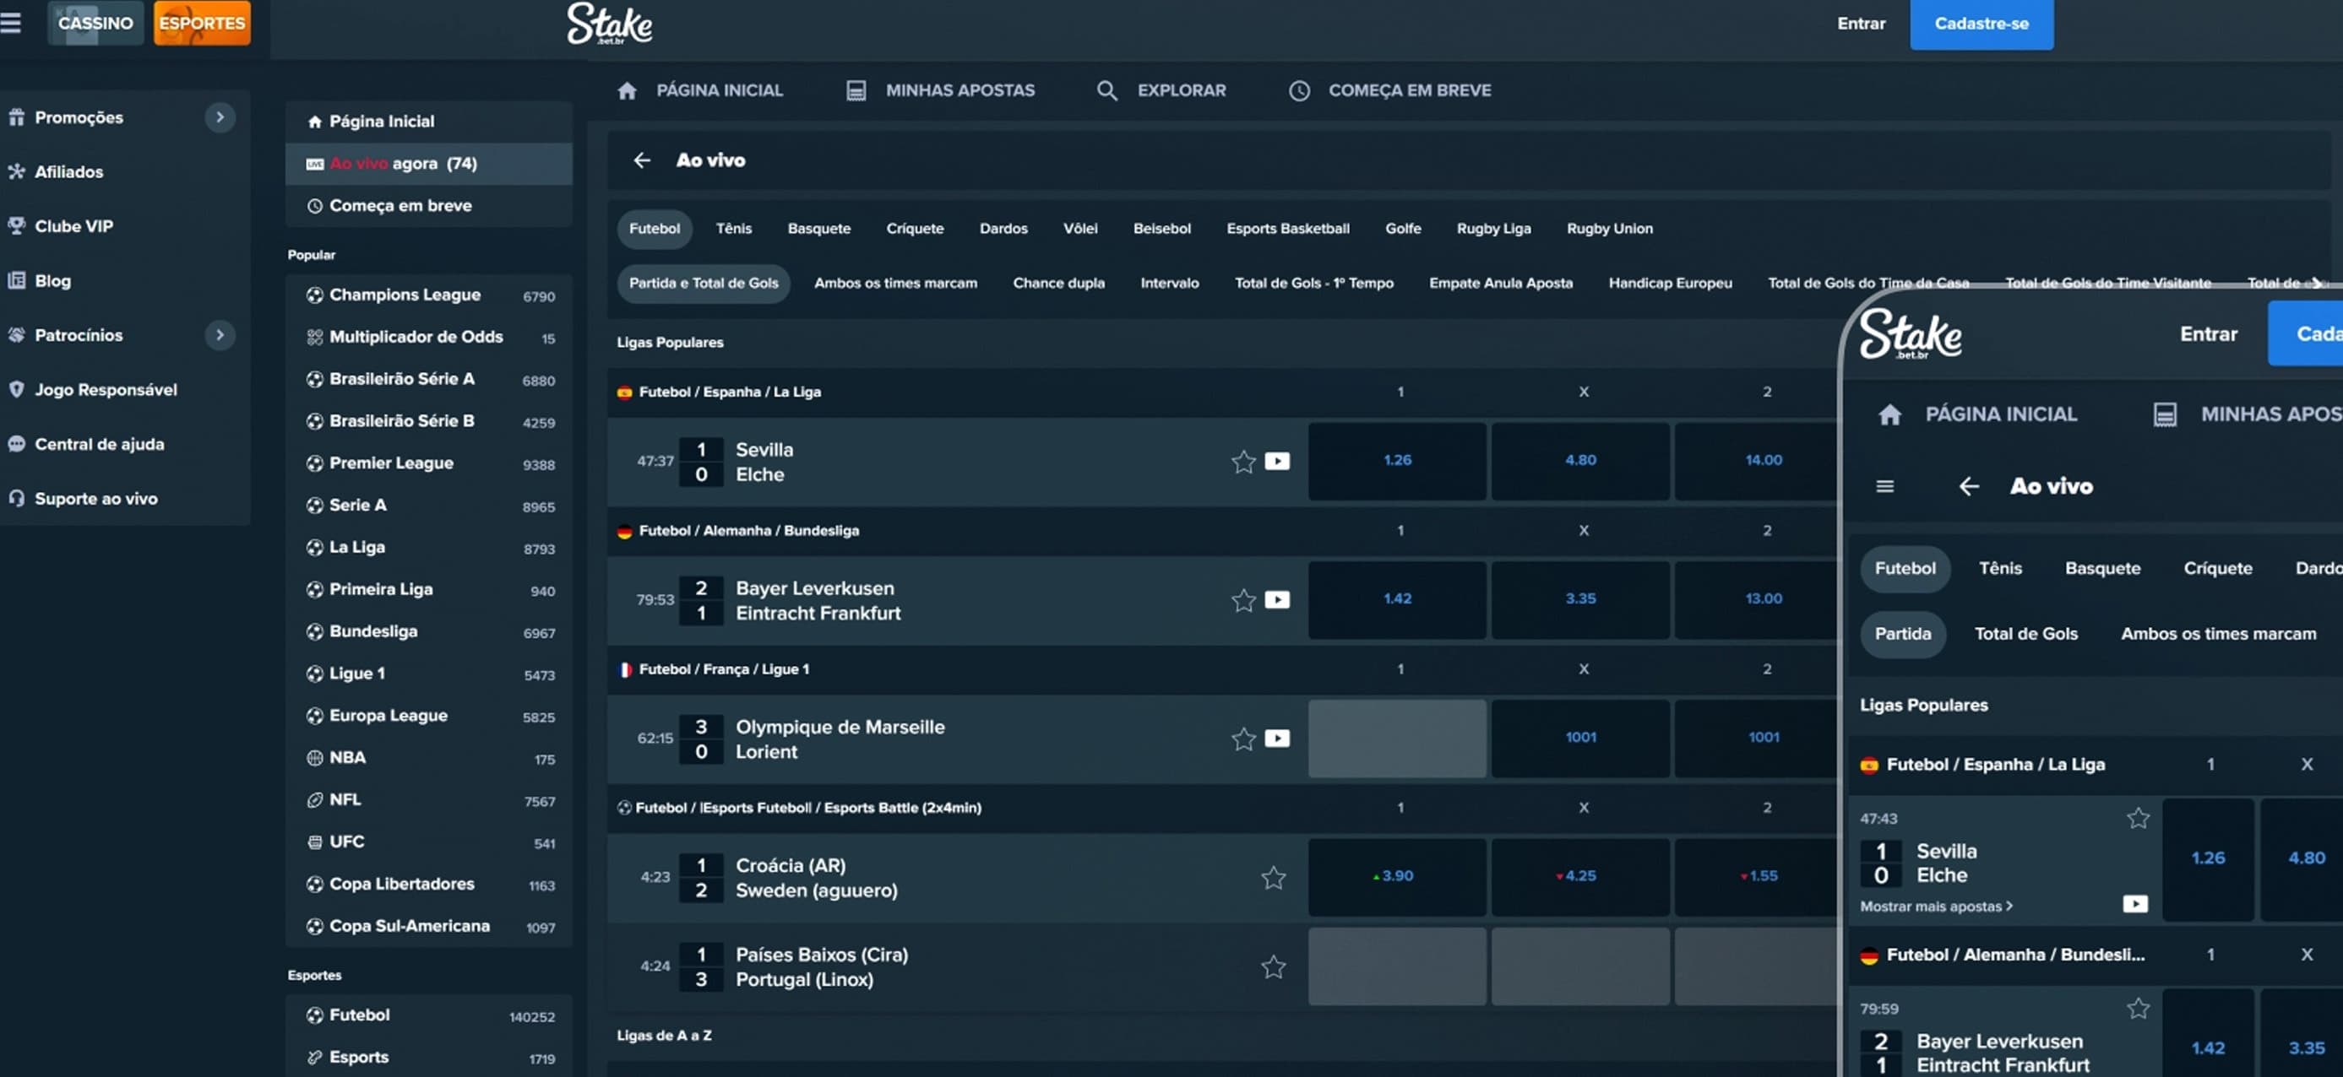Click the clock icon beside COMEÇA EM BREVE

1300,91
